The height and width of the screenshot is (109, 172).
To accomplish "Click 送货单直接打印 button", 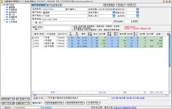I will pyautogui.click(x=54, y=103).
